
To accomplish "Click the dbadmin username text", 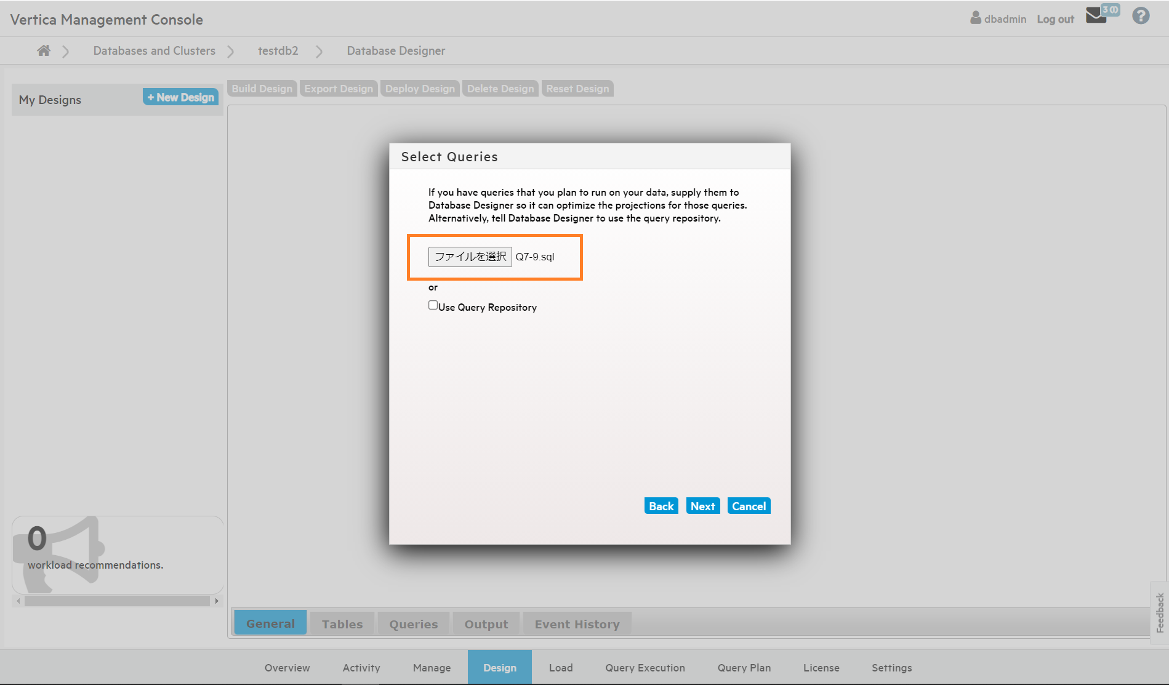I will (1005, 19).
